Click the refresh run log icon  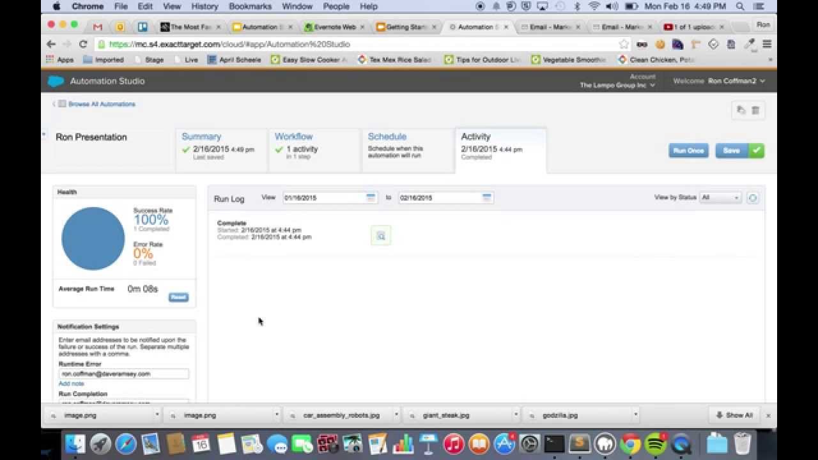(752, 198)
